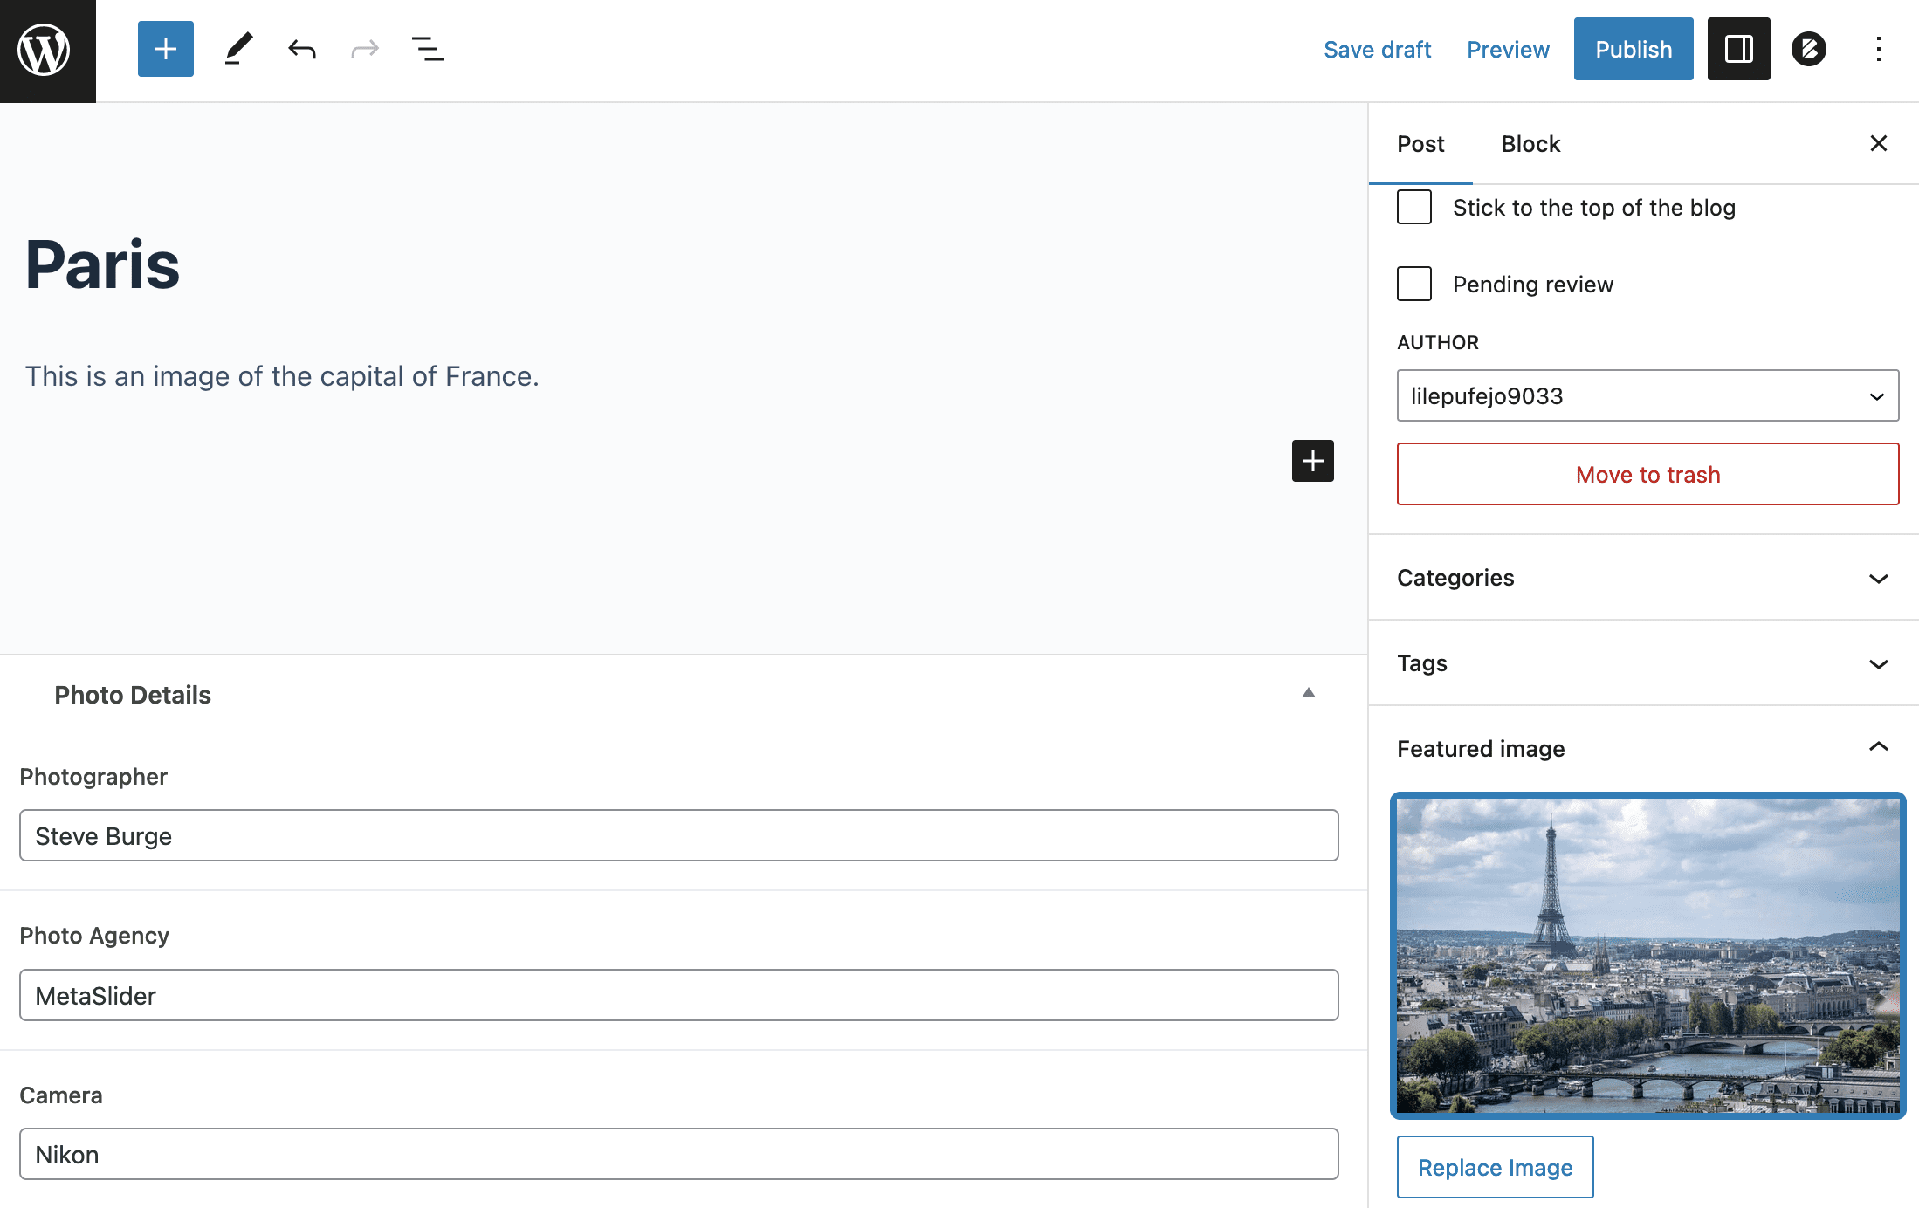
Task: Click the circular plugin icon beside Settings
Action: 1808,49
